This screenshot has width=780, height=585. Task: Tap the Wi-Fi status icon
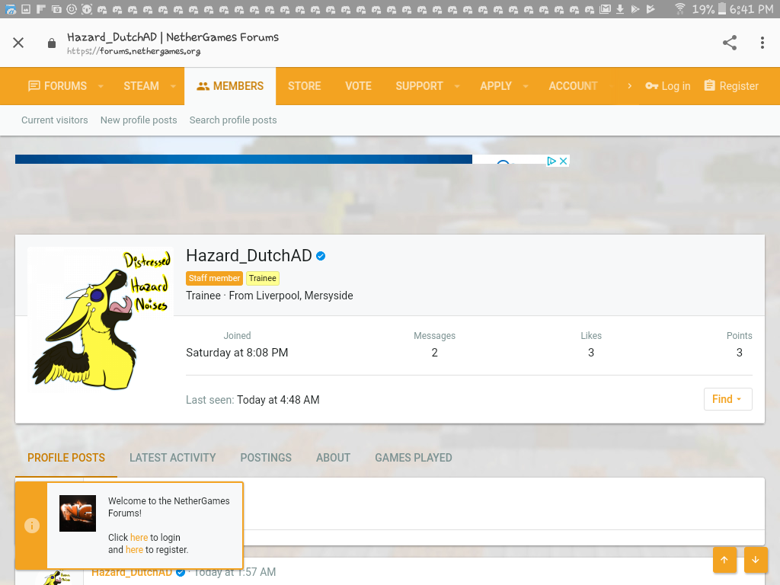point(679,8)
